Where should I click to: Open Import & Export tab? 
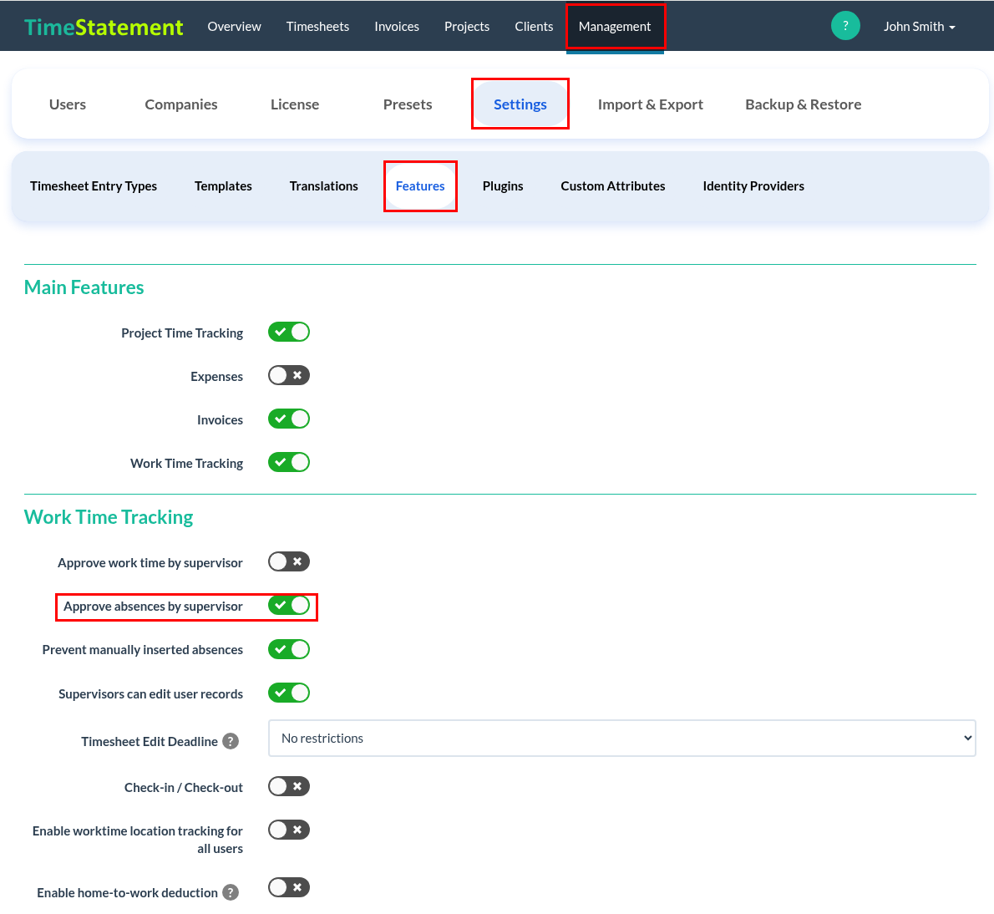pyautogui.click(x=651, y=104)
